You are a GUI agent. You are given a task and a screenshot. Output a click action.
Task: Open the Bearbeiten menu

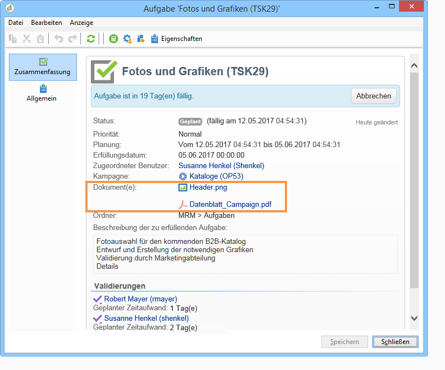[x=47, y=23]
